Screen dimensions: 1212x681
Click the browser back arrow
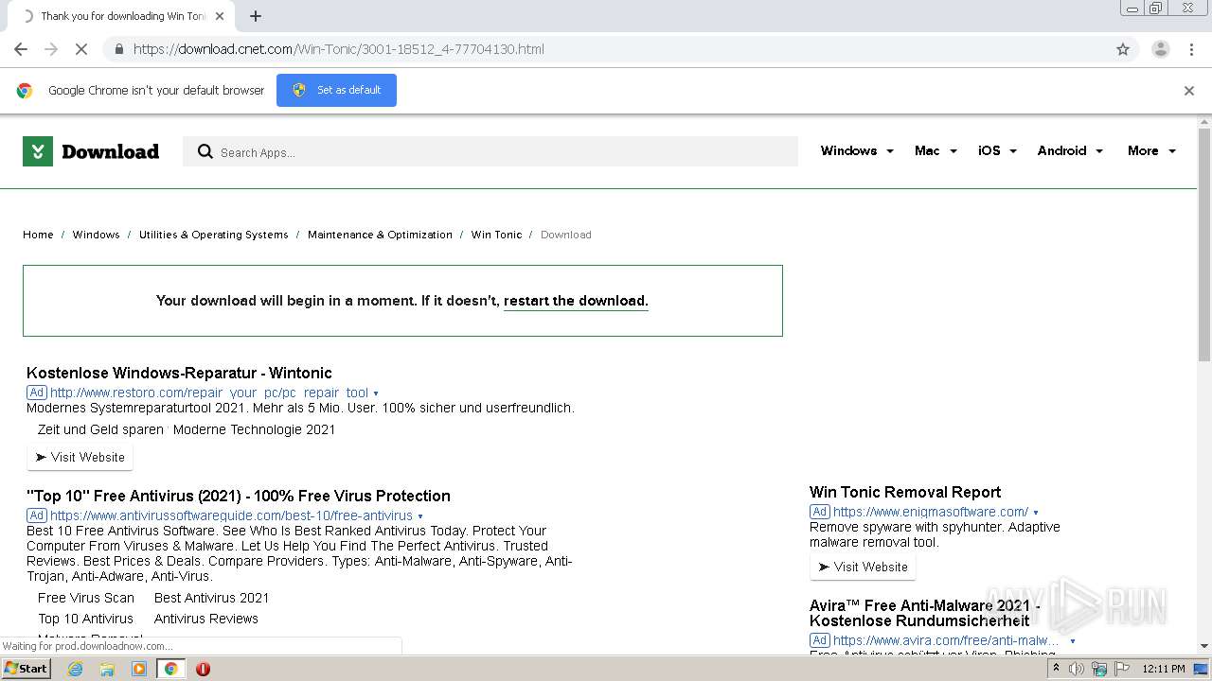tap(21, 49)
